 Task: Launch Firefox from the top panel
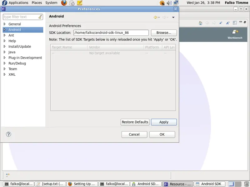tap(64, 3)
